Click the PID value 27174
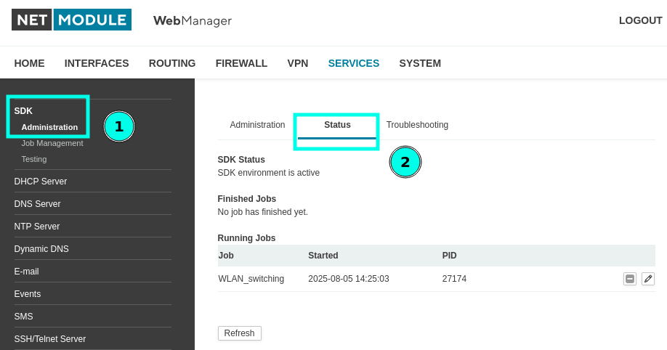The width and height of the screenshot is (667, 350). point(454,279)
